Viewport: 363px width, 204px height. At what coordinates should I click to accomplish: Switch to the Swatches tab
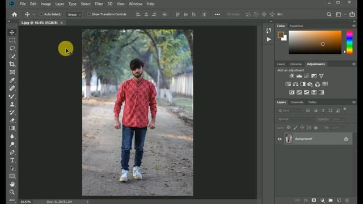296,26
